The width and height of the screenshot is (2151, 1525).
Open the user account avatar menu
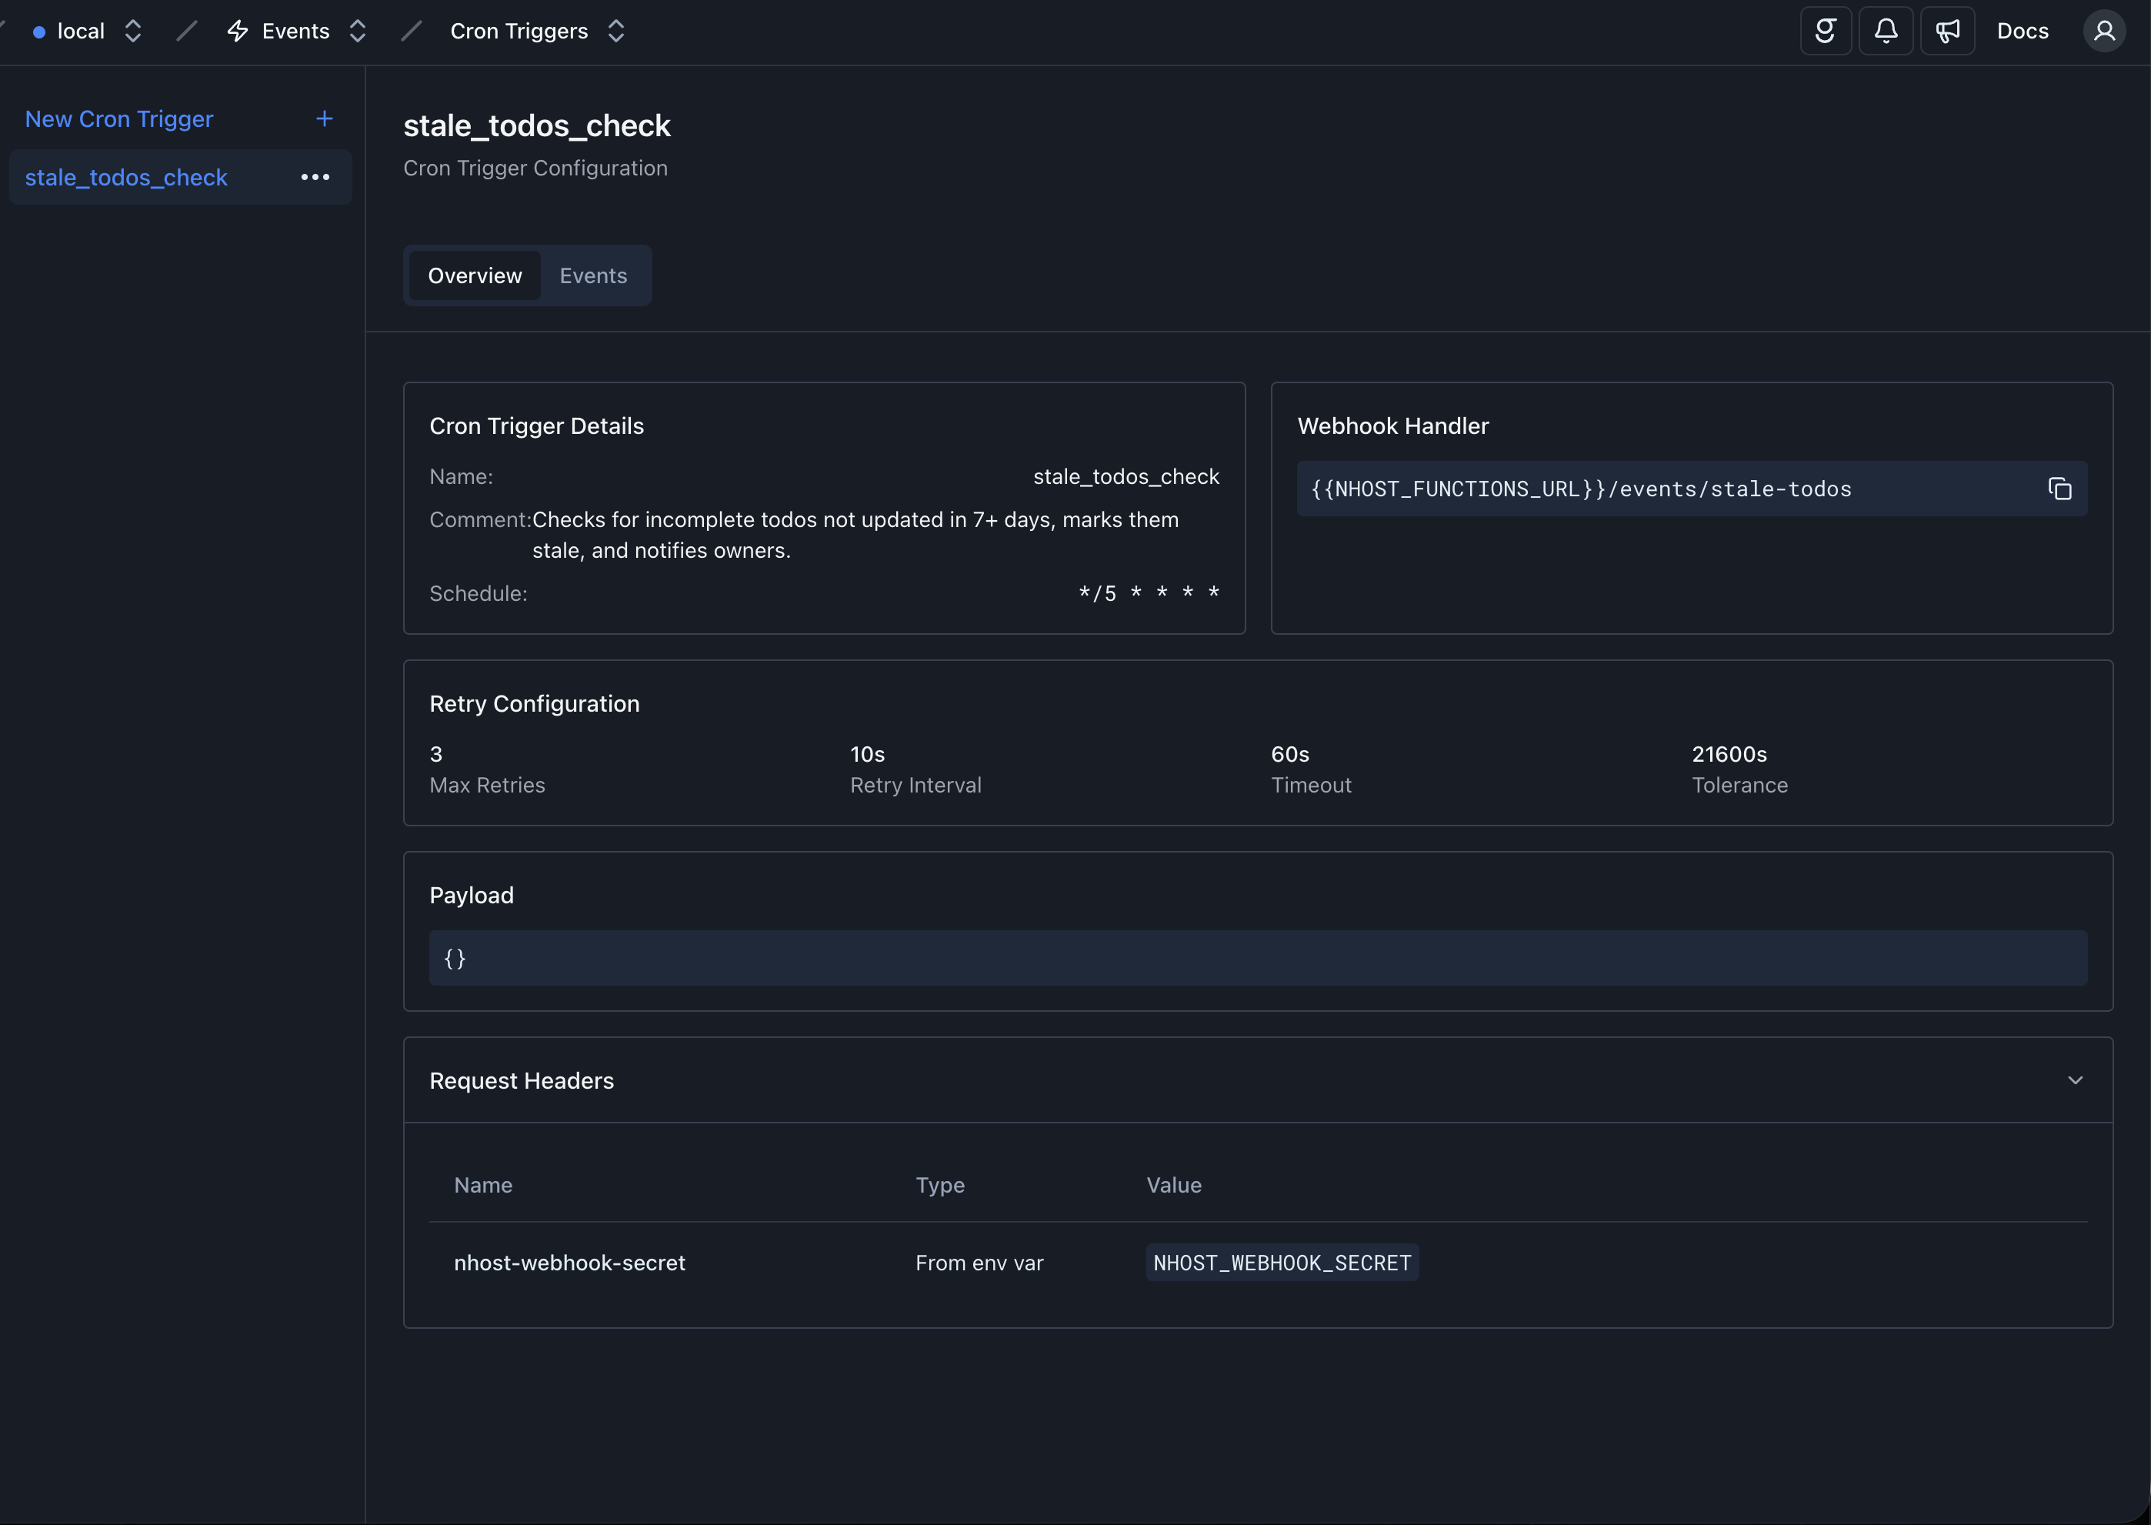[x=2105, y=30]
